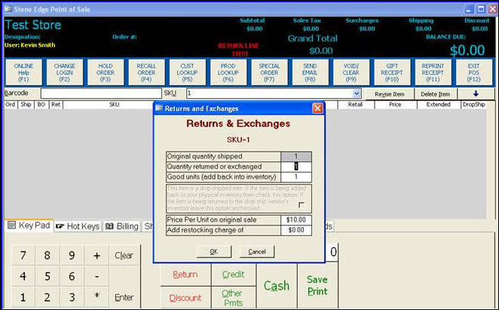The width and height of the screenshot is (499, 310).
Task: Click the Ship column header
Action: pos(26,105)
